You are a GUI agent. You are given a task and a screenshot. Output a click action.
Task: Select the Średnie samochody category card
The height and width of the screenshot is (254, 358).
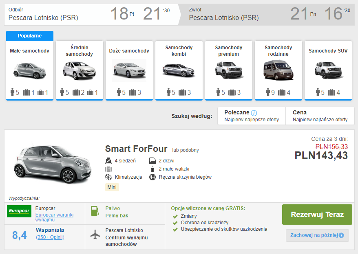tap(80, 70)
